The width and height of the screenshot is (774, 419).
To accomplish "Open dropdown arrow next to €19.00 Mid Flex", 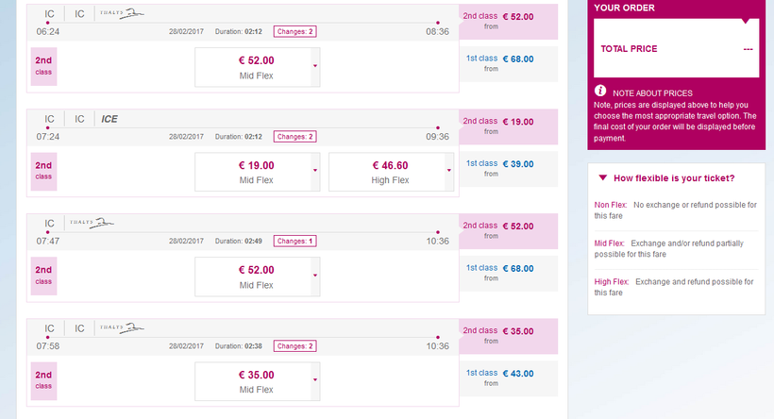I will pyautogui.click(x=314, y=171).
